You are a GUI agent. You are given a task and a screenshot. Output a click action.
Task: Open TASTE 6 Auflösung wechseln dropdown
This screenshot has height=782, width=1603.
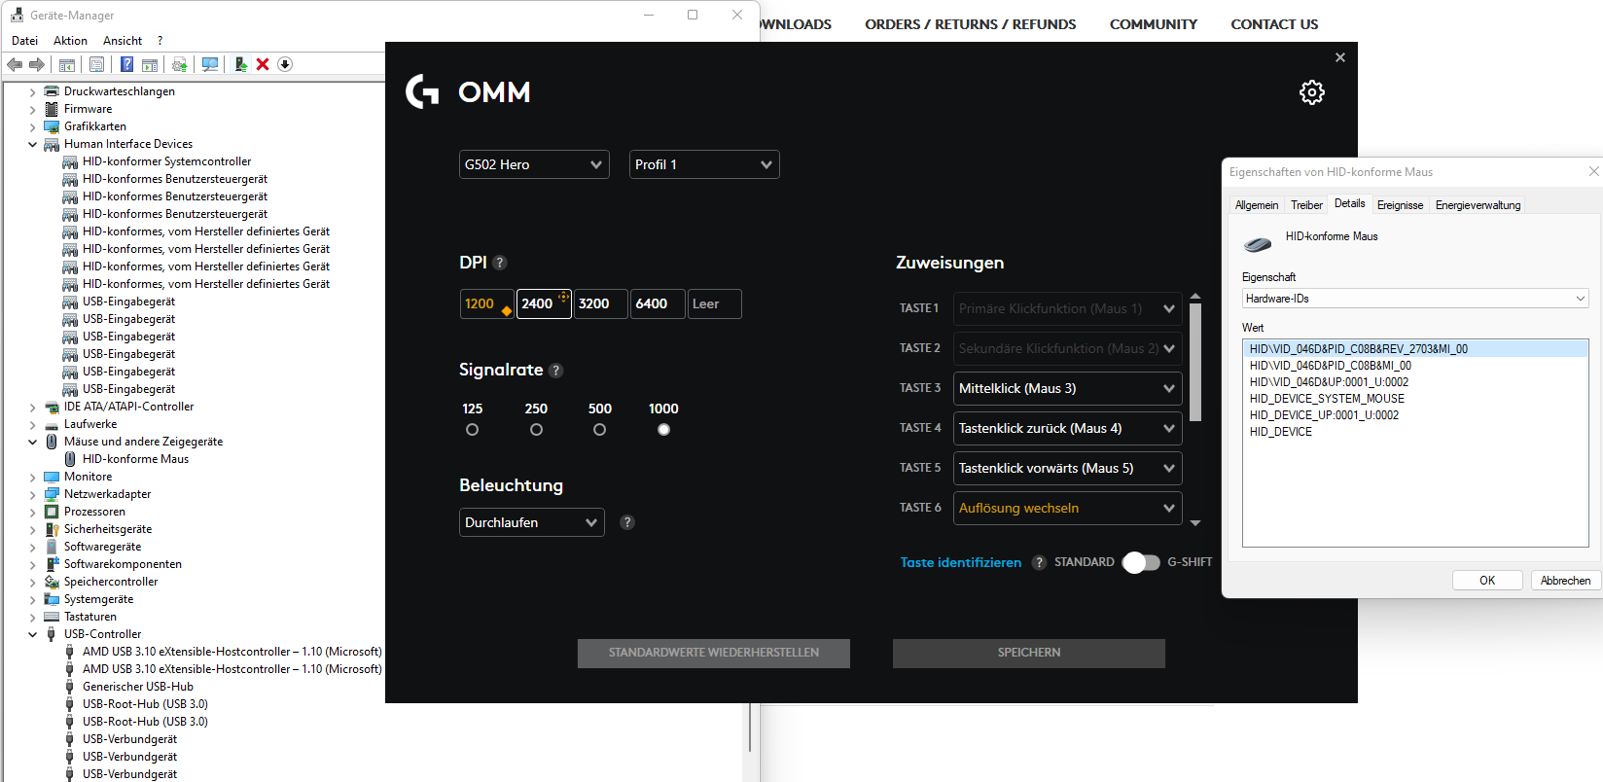[1068, 508]
